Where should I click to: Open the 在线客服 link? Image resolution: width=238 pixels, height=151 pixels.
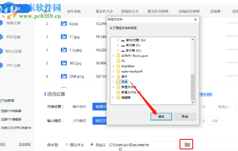(x=25, y=144)
